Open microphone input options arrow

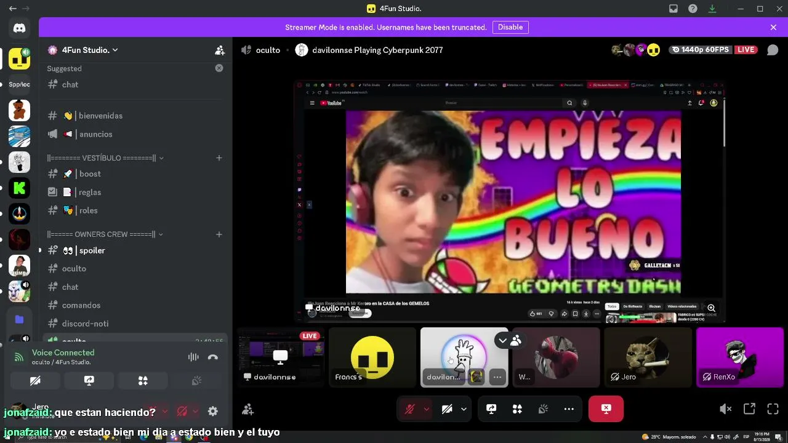pos(426,409)
